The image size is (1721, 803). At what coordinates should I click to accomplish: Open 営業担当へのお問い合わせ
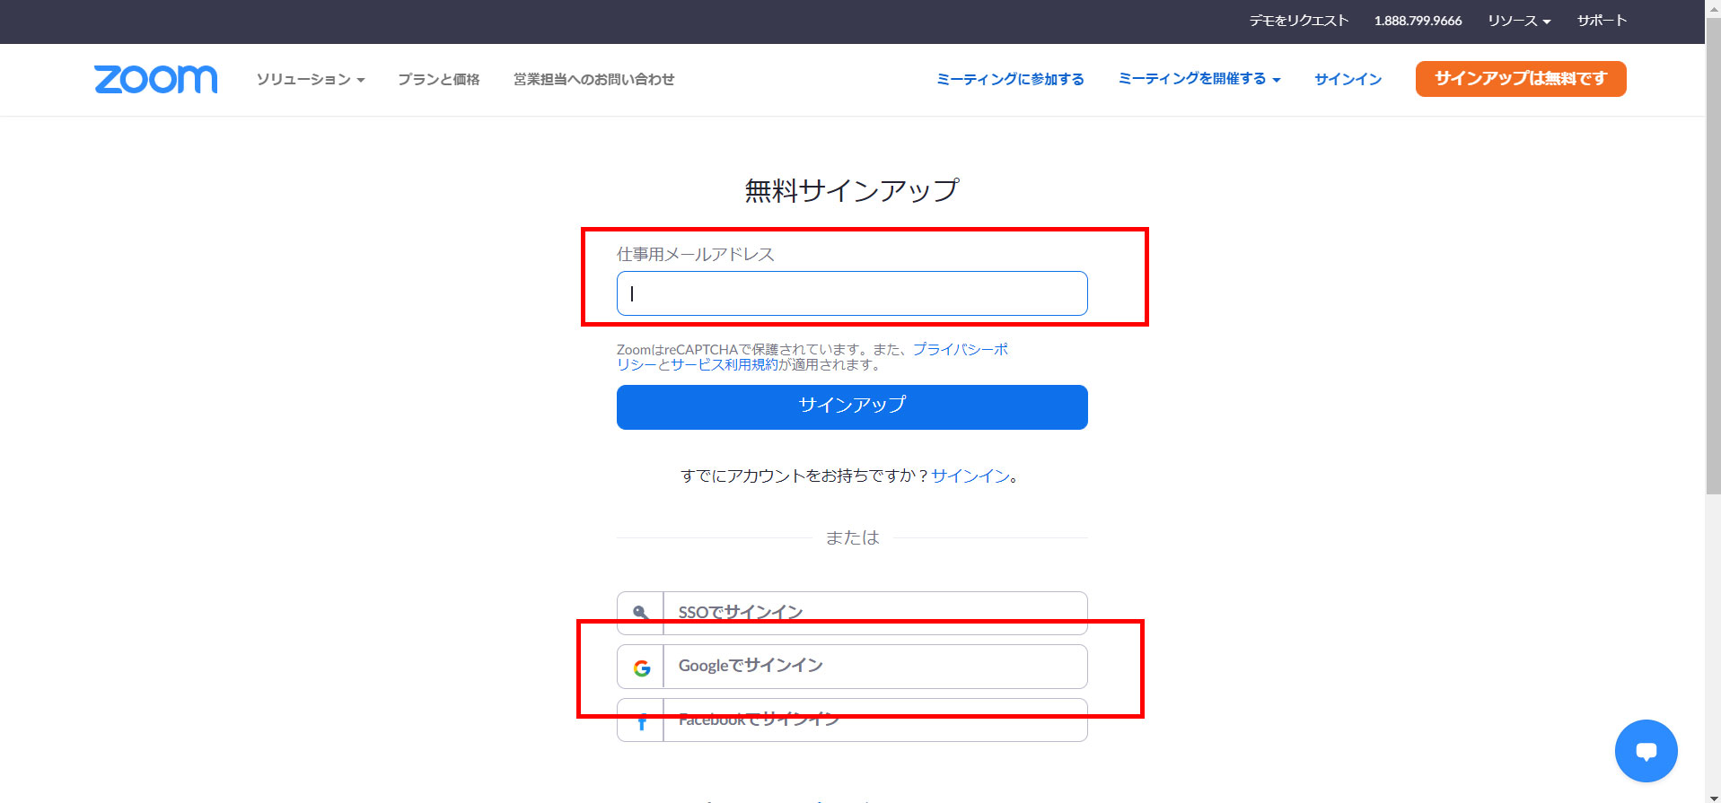coord(593,79)
